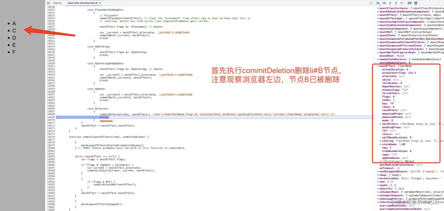Image resolution: width=444 pixels, height=211 pixels.
Task: Click the 'tag: 5' property row
Action: (387, 148)
